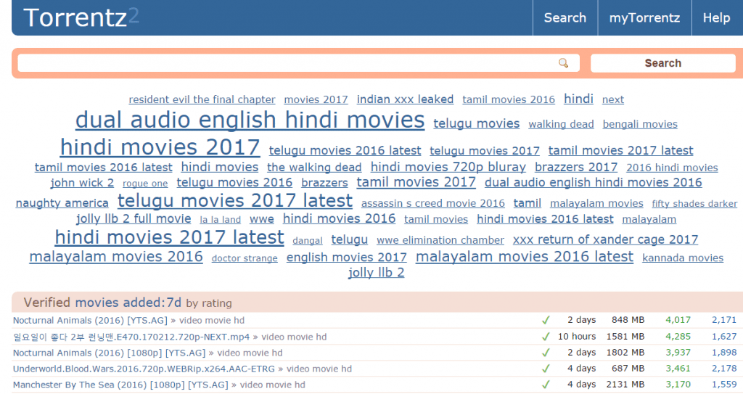Screen dimensions: 743x394
Task: Open 'xxx return of xander cage 2017' tag
Action: point(606,239)
